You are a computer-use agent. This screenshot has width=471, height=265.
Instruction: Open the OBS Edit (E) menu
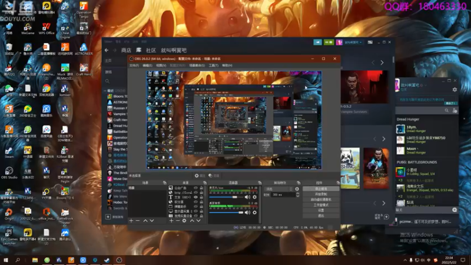(147, 65)
